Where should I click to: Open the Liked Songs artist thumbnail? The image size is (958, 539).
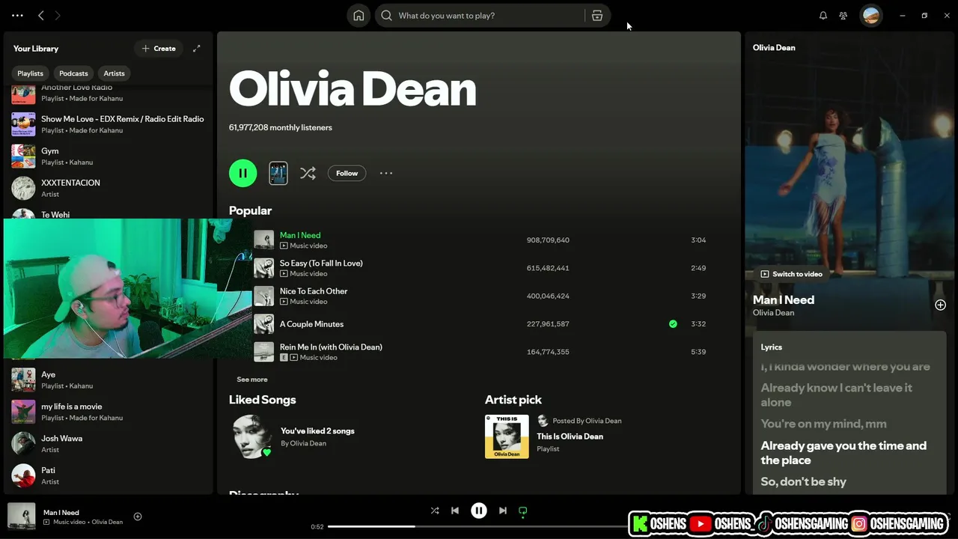point(252,436)
